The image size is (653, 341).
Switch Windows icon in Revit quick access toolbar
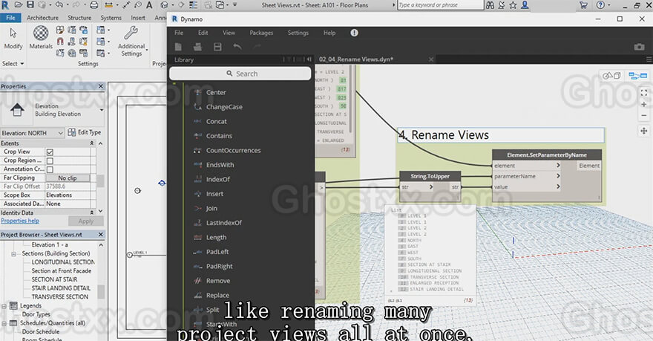pos(220,5)
